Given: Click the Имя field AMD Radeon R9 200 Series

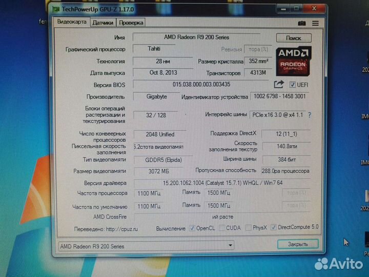Looking at the screenshot, I should pos(196,37).
